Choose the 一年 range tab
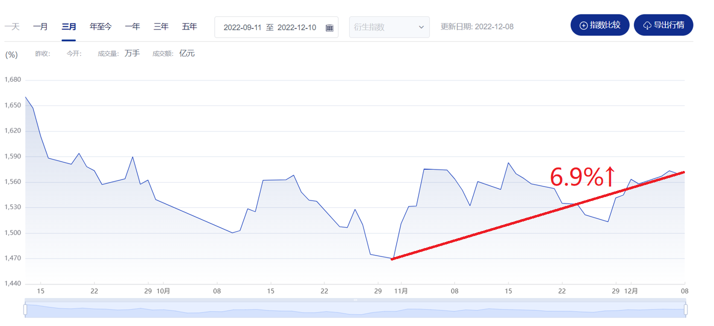Viewport: 714px width, 326px height. [132, 27]
